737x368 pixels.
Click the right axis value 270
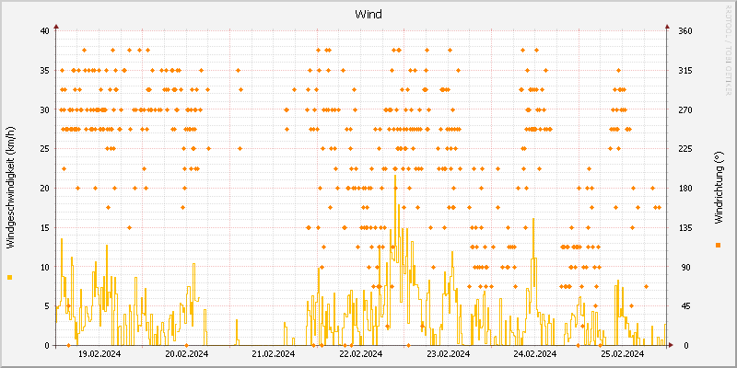685,109
